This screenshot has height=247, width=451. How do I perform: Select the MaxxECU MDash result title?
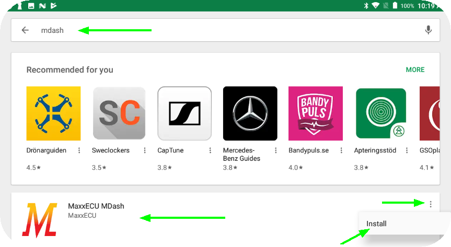point(96,206)
